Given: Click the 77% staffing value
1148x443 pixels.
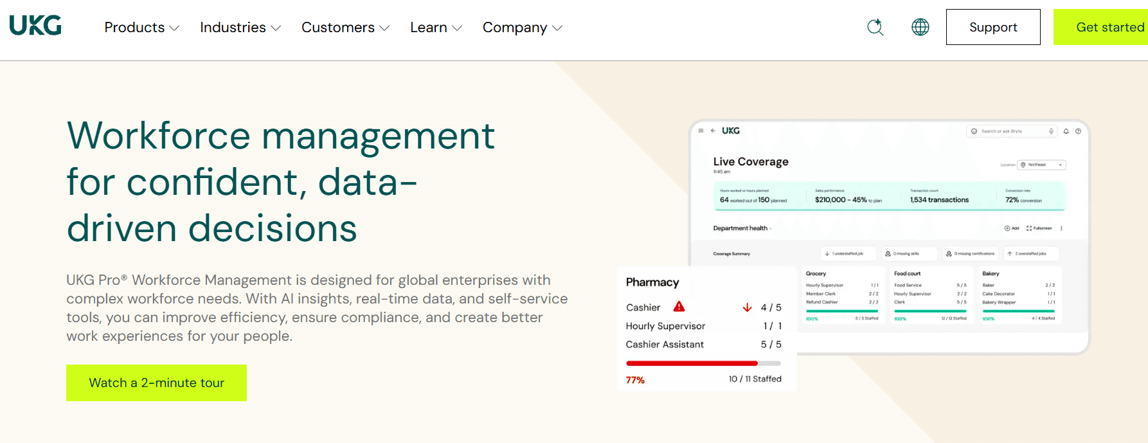Looking at the screenshot, I should click(x=635, y=380).
